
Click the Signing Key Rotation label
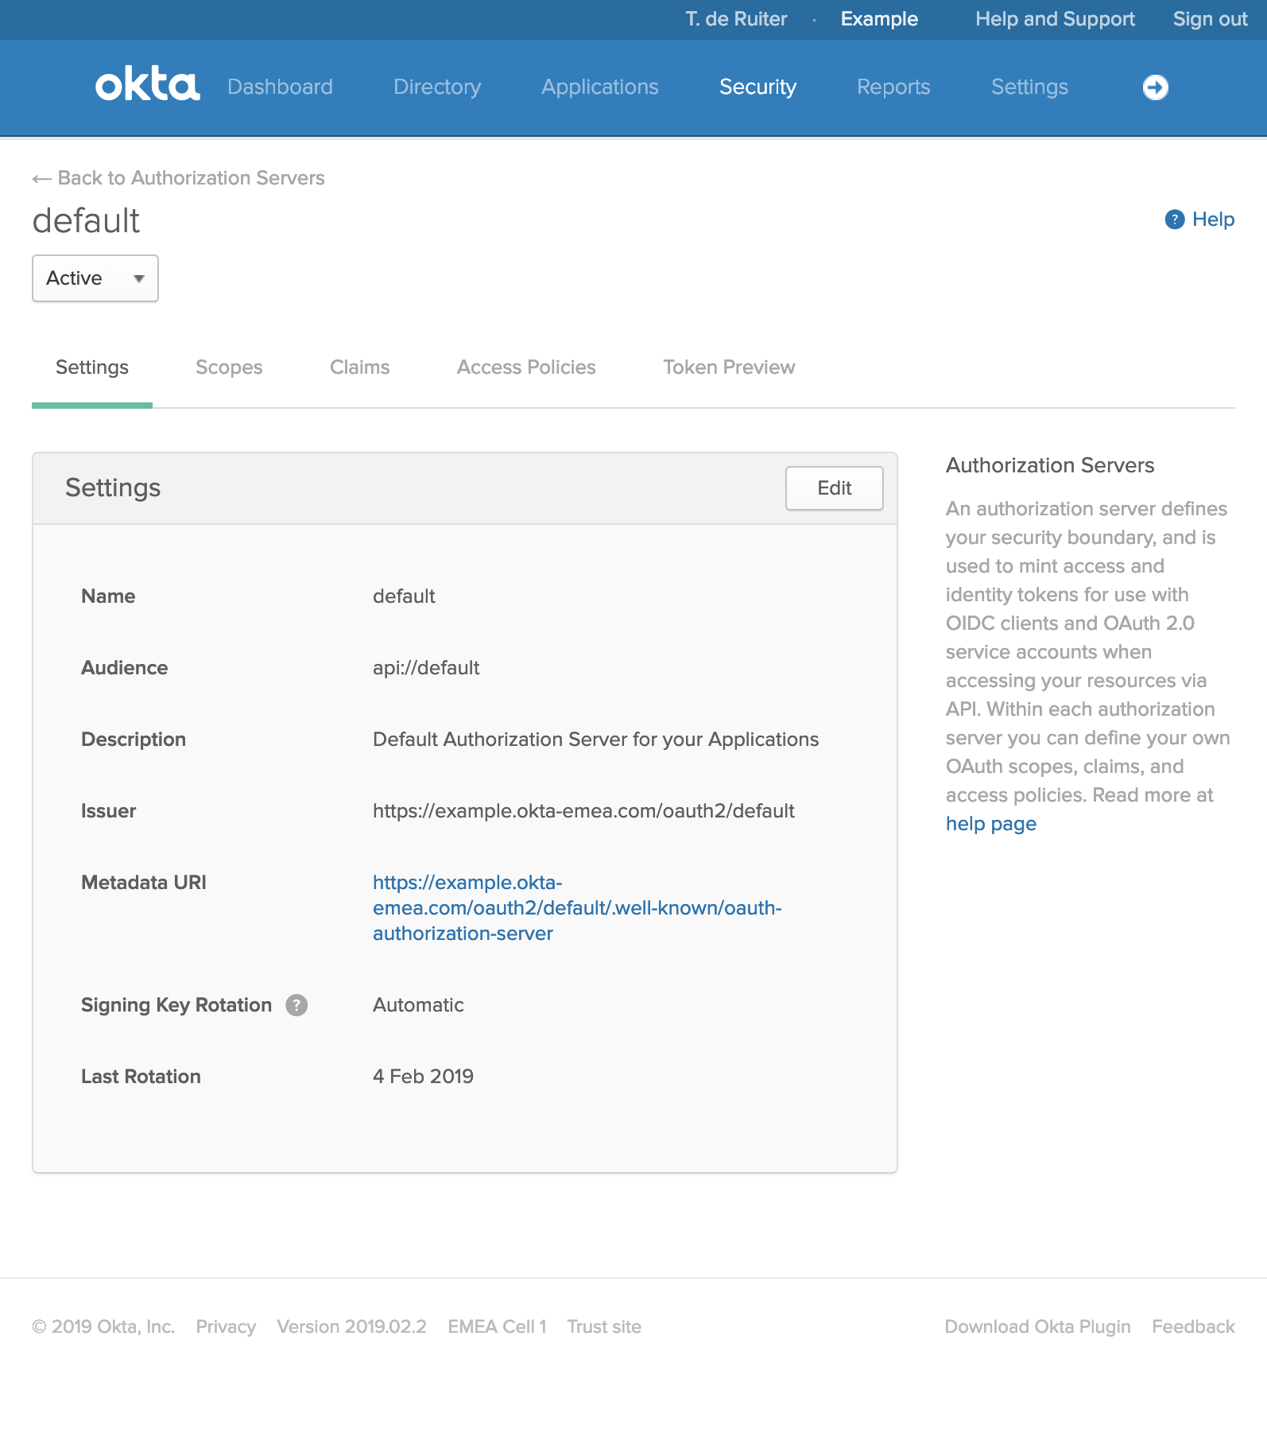(176, 1005)
